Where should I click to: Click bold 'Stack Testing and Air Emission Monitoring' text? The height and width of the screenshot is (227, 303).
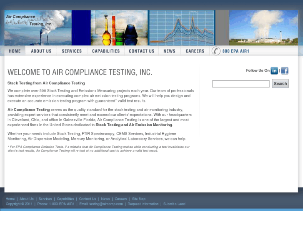pyautogui.click(x=134, y=125)
